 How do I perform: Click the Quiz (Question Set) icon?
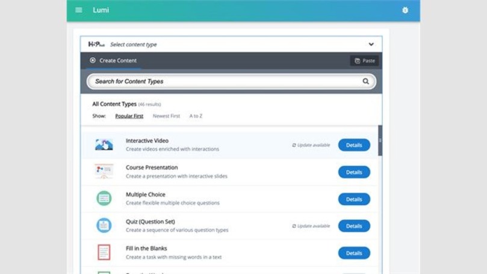[104, 225]
